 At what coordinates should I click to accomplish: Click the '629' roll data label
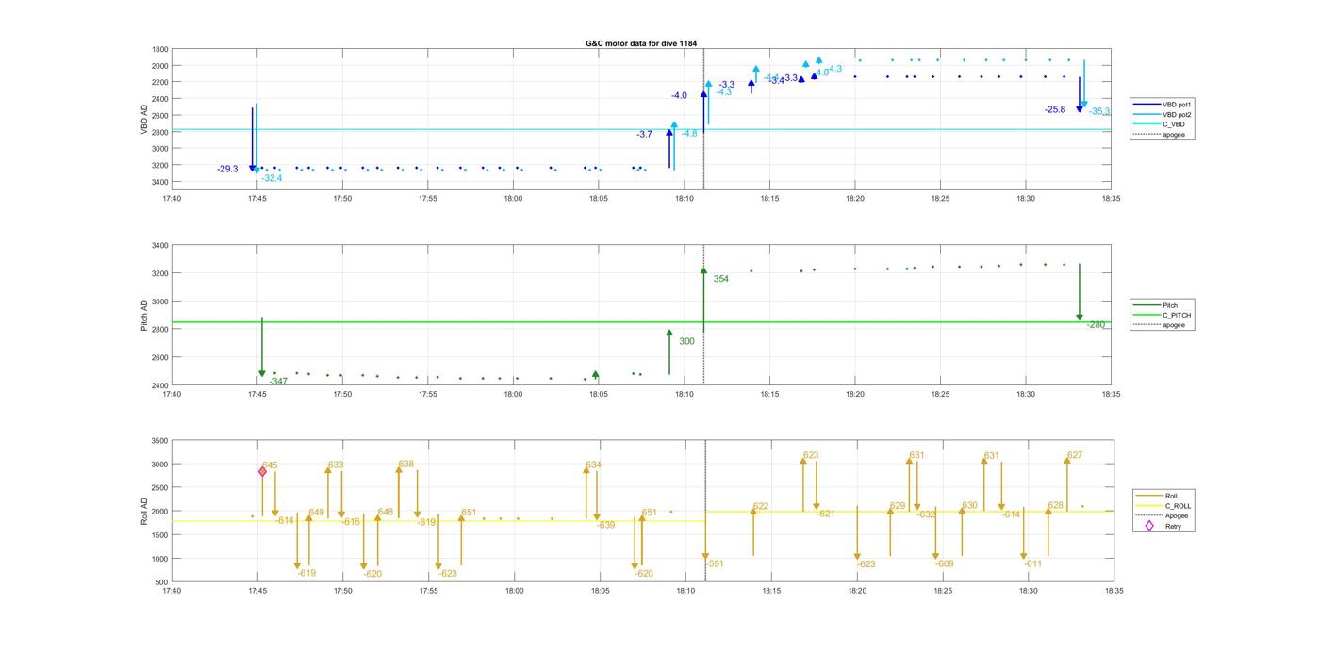coord(898,507)
